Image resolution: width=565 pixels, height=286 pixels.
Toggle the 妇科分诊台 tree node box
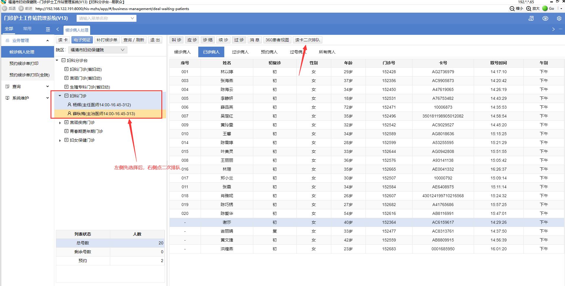(63, 60)
